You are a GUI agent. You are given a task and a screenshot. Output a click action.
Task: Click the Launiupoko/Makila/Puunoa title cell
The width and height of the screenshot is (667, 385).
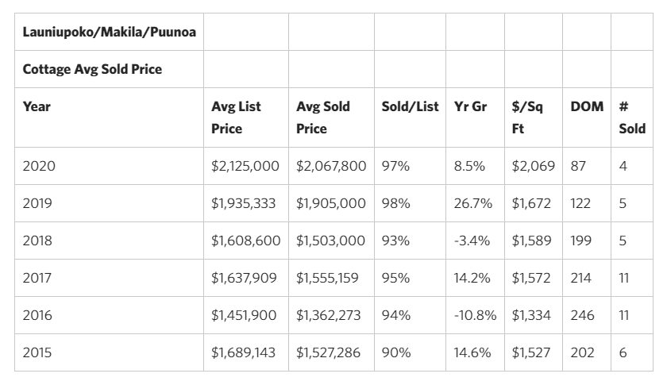tap(109, 32)
